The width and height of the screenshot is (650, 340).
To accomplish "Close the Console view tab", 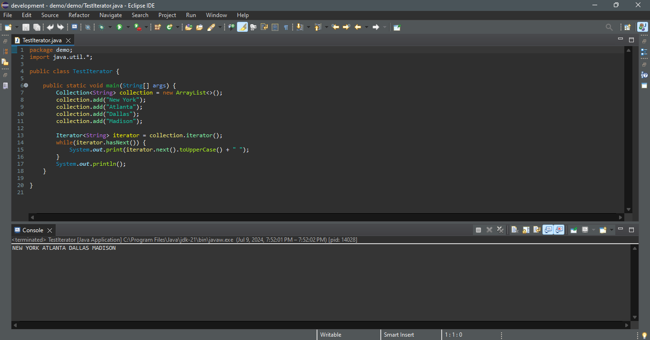I will (x=49, y=230).
